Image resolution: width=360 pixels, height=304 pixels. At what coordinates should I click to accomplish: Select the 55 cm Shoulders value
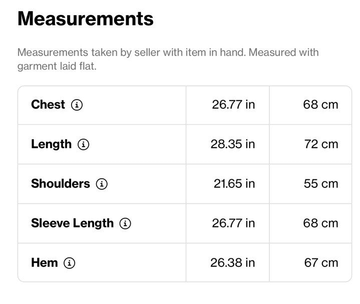[321, 184]
